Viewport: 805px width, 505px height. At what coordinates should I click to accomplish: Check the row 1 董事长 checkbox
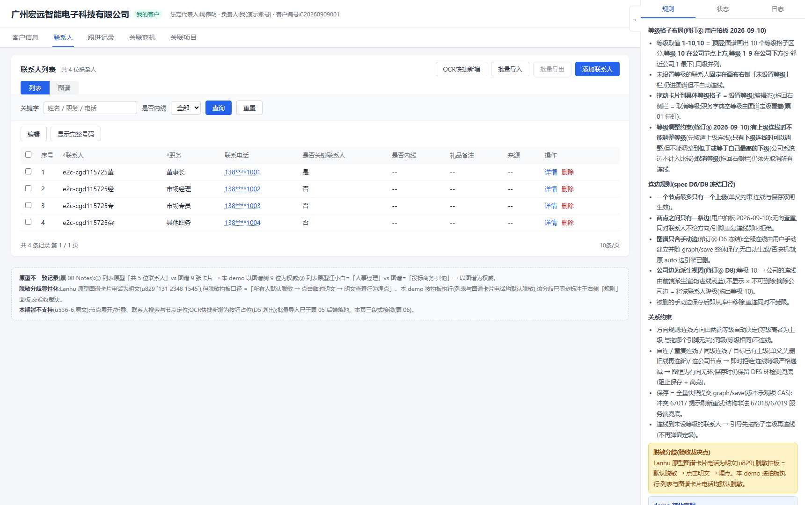tap(28, 172)
